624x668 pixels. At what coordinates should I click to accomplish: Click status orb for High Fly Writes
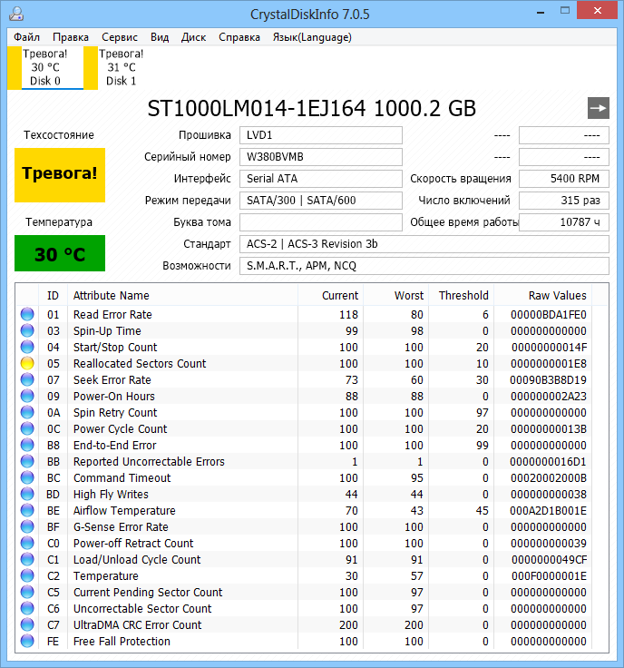click(27, 494)
